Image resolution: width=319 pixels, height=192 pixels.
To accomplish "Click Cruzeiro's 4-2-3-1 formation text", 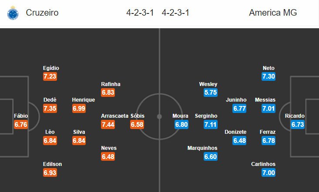I will [x=140, y=13].
